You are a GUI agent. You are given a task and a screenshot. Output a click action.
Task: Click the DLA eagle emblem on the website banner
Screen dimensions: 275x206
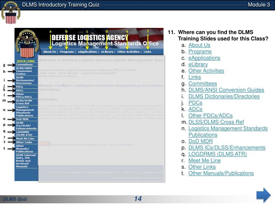(27, 43)
